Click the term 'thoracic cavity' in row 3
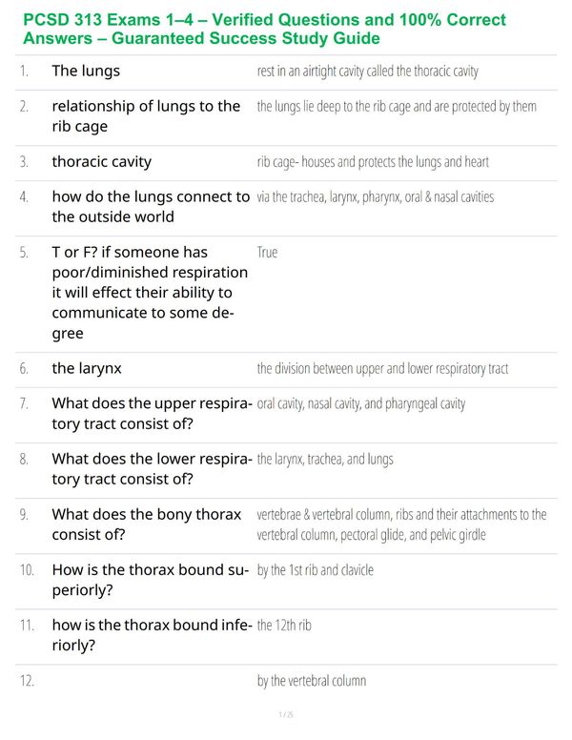 tap(101, 161)
